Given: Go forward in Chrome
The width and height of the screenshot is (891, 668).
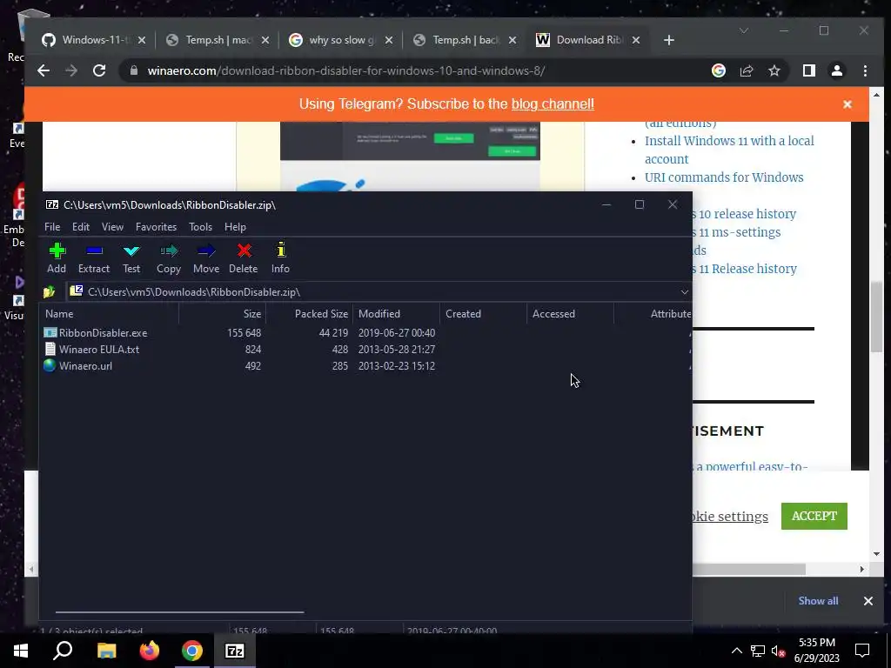Looking at the screenshot, I should 71,70.
